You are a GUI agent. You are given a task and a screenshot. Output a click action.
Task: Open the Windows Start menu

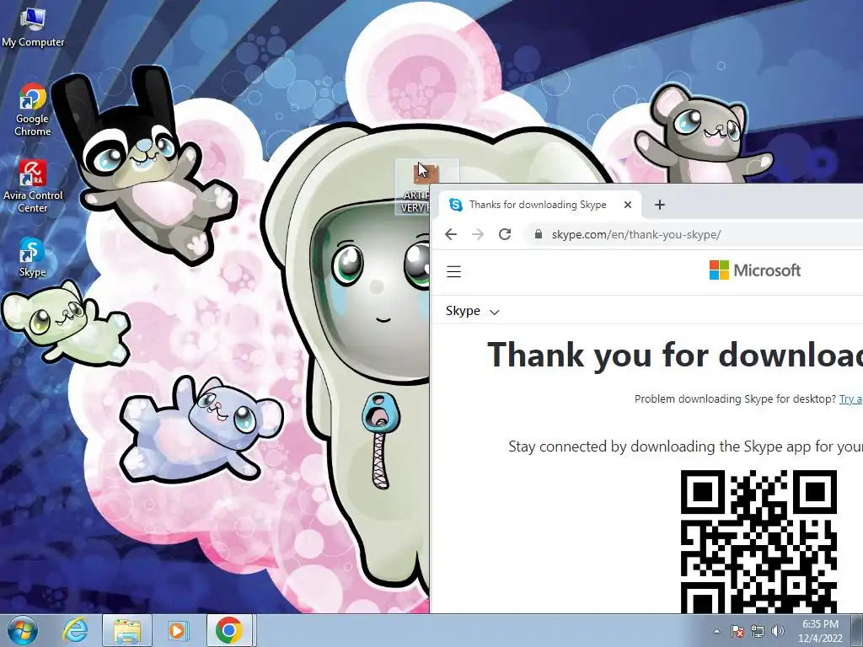[x=22, y=630]
